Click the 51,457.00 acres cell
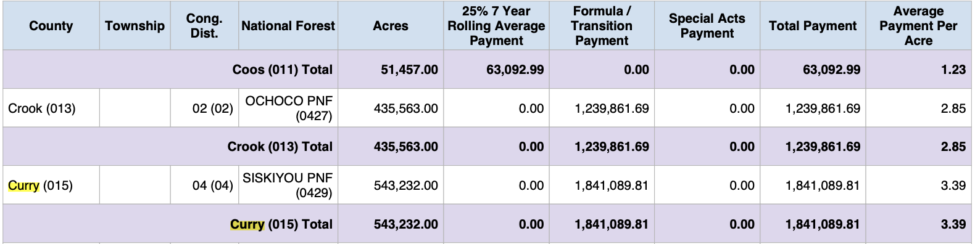 point(391,70)
